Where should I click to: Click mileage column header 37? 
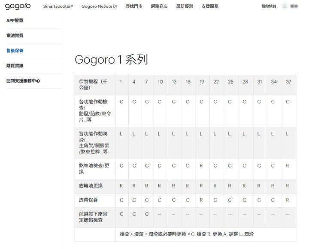click(288, 82)
